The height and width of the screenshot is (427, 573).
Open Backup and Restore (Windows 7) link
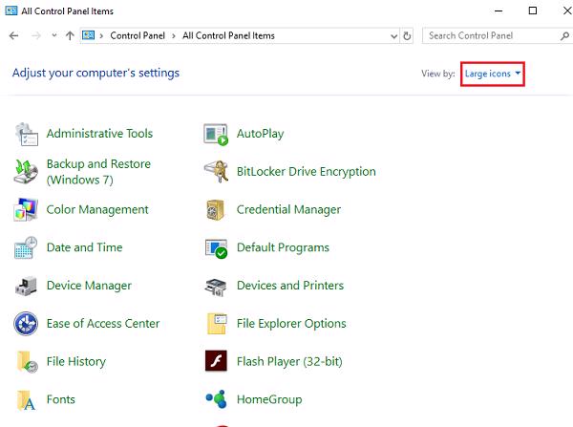point(98,172)
